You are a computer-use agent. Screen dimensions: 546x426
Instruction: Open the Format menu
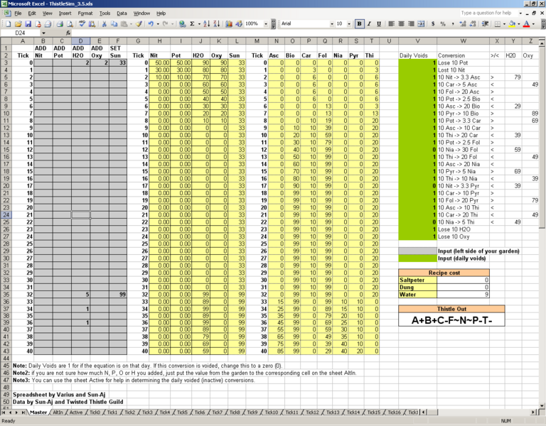tap(85, 13)
